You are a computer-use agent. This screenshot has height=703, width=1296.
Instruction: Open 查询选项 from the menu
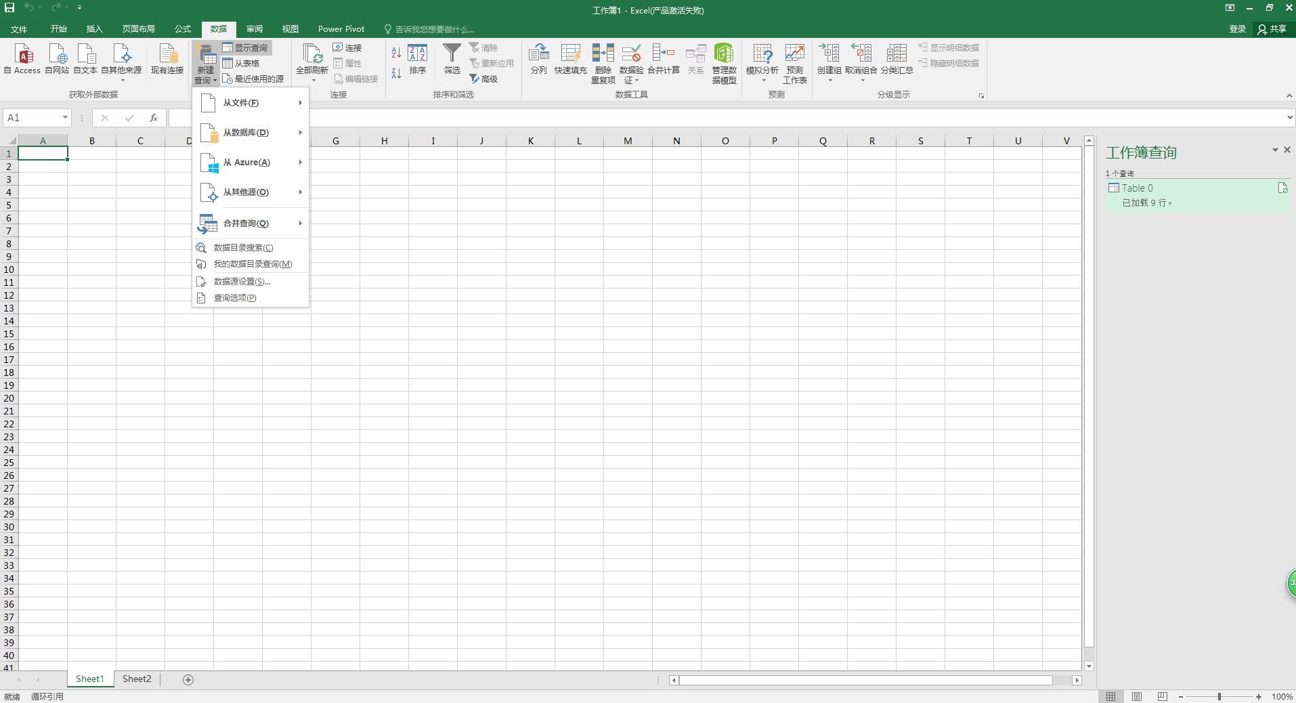click(x=251, y=298)
